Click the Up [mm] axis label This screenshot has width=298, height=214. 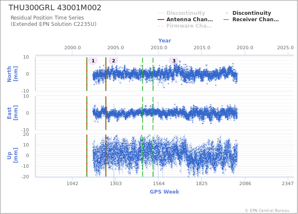(x=12, y=155)
